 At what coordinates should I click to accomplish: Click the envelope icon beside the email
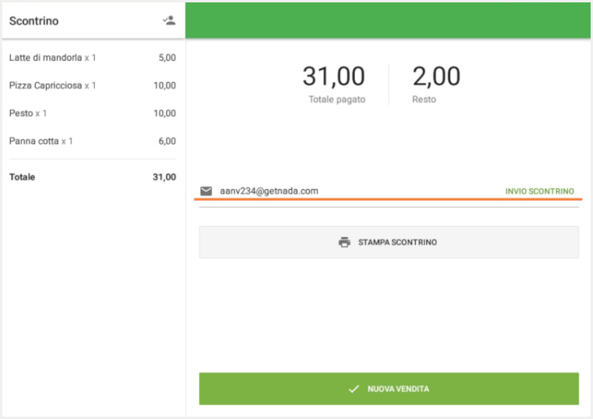pyautogui.click(x=206, y=191)
